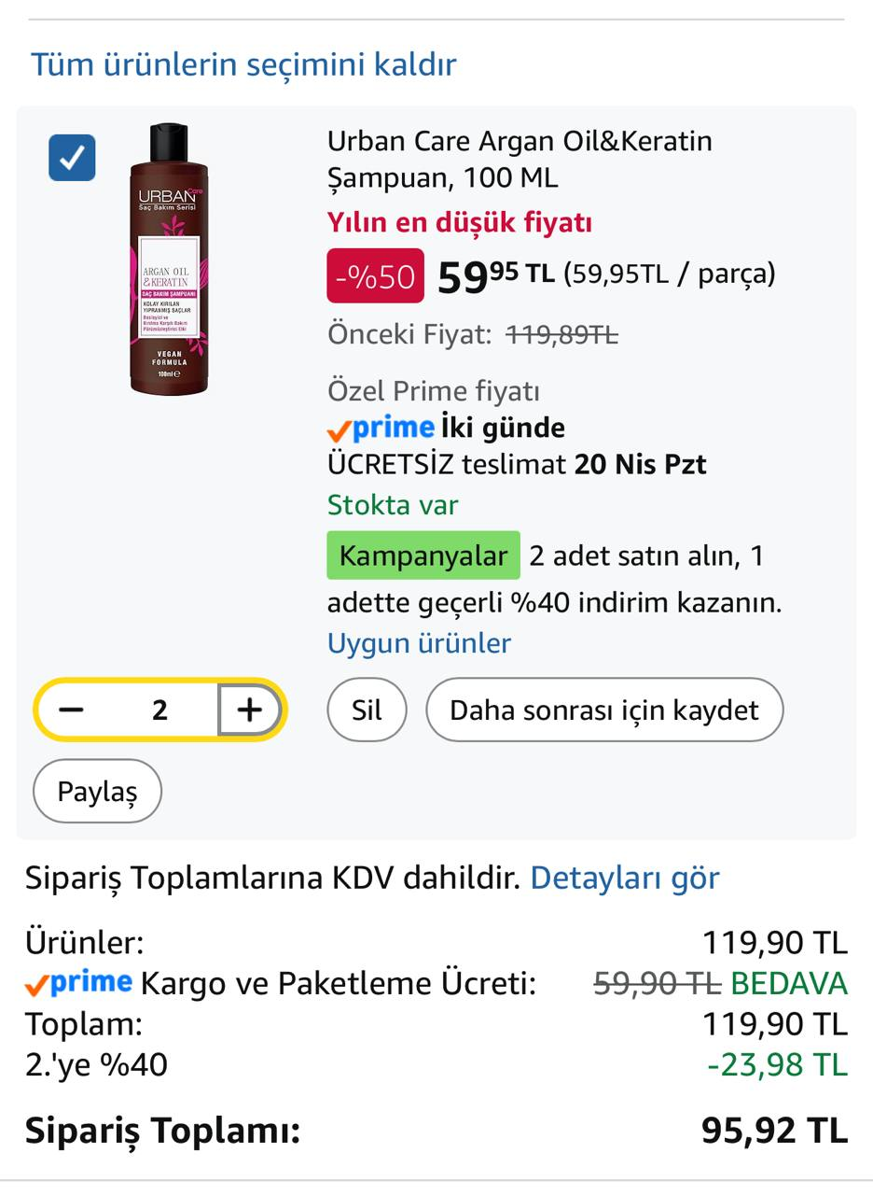Click the minus quantity icon
The height and width of the screenshot is (1195, 873).
(71, 710)
